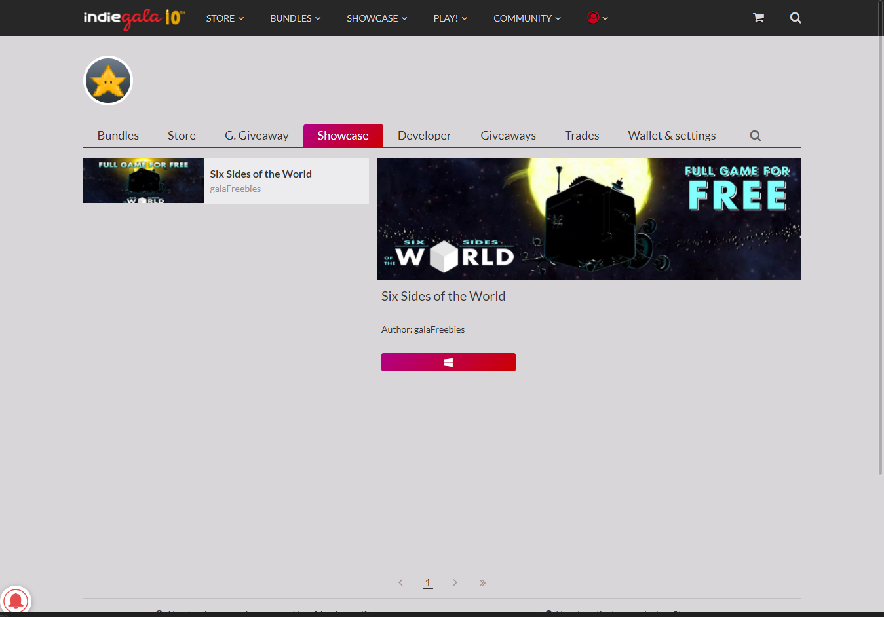Click the profile tabs search icon
The image size is (884, 617).
756,136
